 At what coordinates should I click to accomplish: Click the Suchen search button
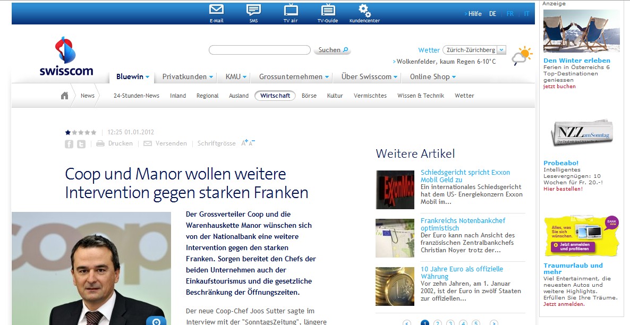pyautogui.click(x=333, y=50)
